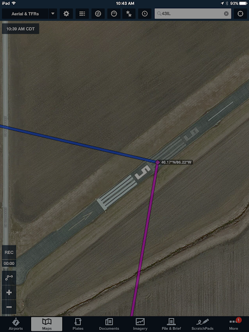The width and height of the screenshot is (249, 332).
Task: Click the 43IL search field
Action: [192, 14]
